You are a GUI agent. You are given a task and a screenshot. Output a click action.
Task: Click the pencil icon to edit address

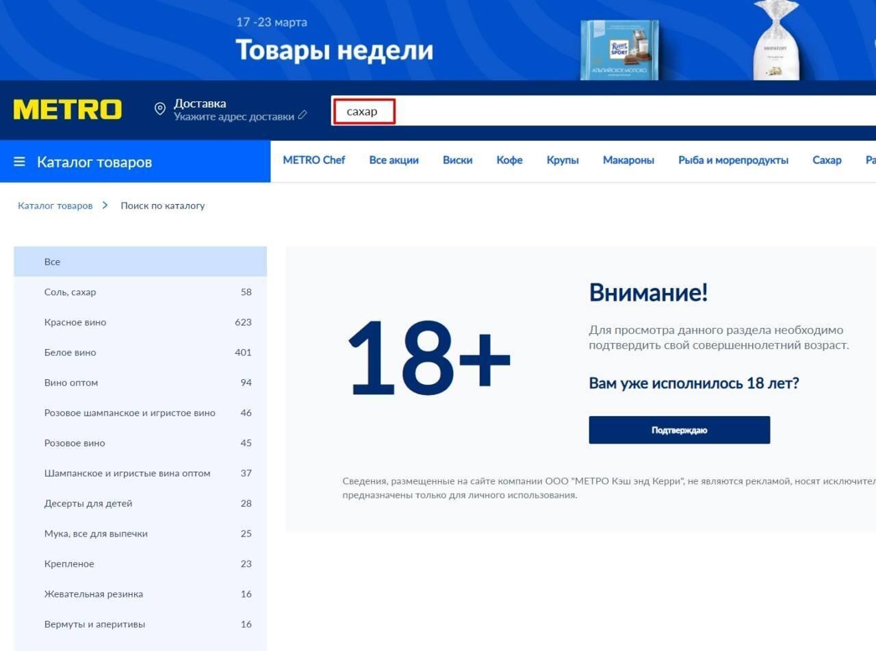302,116
